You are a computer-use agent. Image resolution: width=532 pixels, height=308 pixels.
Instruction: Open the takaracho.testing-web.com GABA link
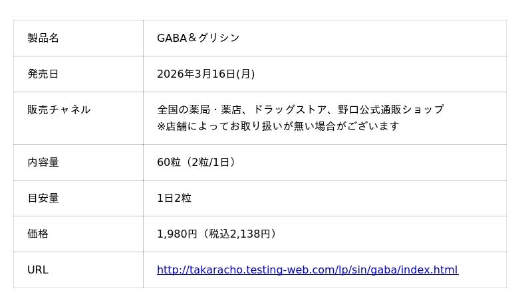(x=307, y=270)
